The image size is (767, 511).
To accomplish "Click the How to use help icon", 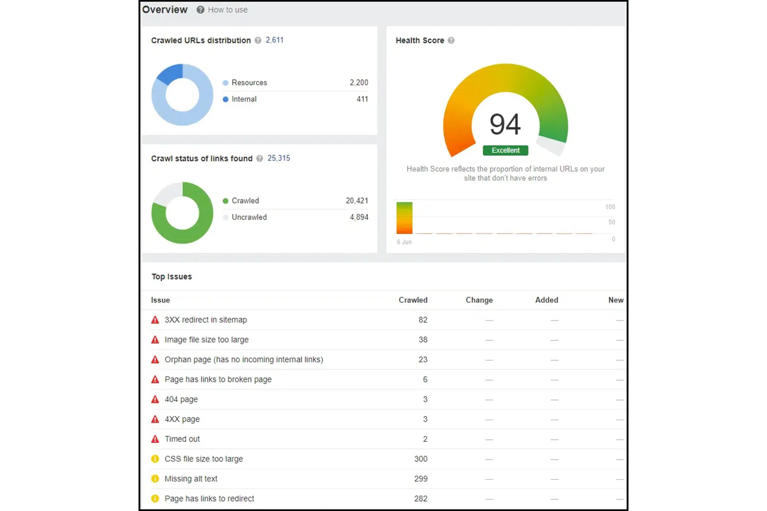I will tap(200, 10).
